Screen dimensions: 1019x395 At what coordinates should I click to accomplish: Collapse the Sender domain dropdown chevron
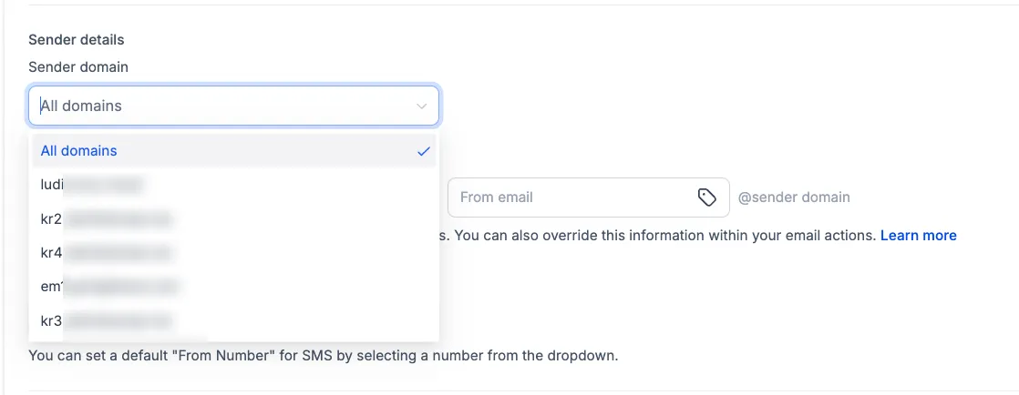pos(422,106)
